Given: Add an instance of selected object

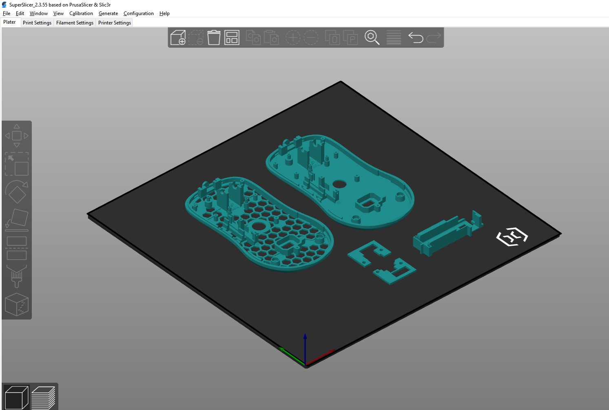Looking at the screenshot, I should (x=293, y=37).
